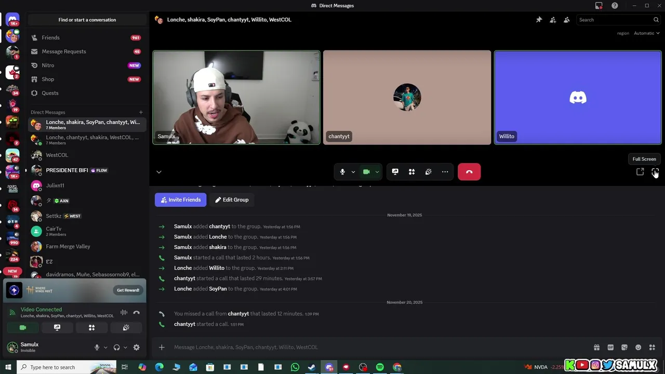
Task: Open pinned messages with the pin icon
Action: click(539, 20)
